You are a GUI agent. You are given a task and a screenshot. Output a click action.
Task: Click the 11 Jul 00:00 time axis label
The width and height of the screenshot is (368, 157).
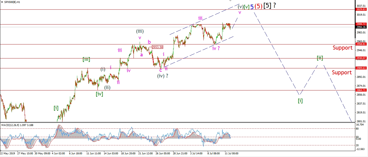pos(232,153)
